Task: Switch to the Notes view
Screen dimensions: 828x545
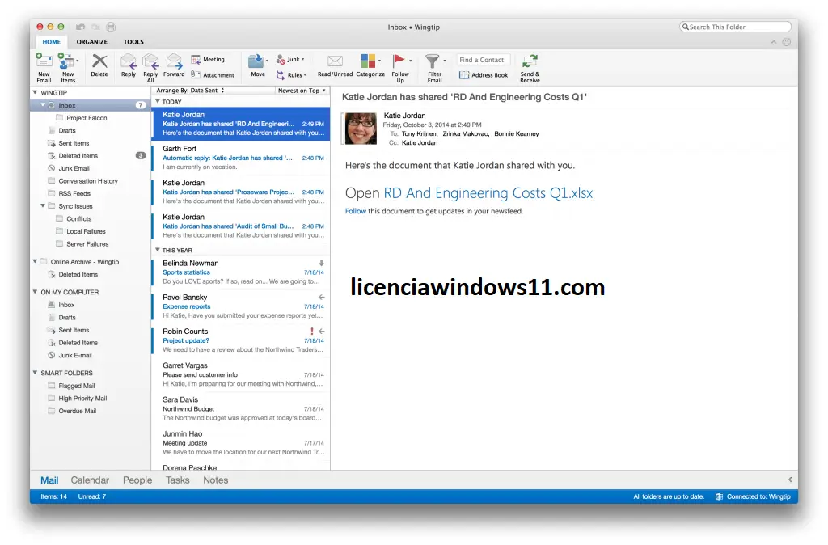Action: (215, 480)
